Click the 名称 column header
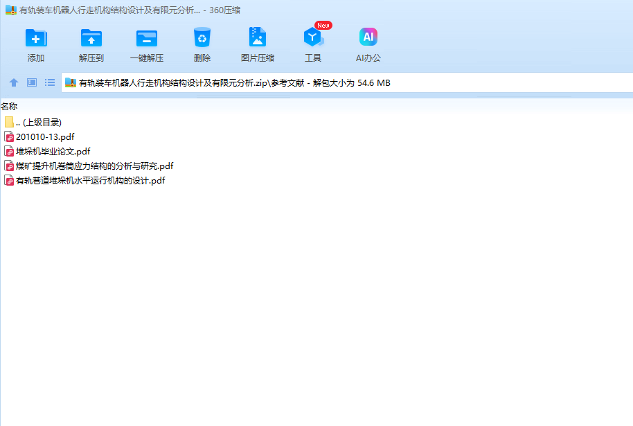Viewport: 633px width, 426px height. tap(9, 106)
